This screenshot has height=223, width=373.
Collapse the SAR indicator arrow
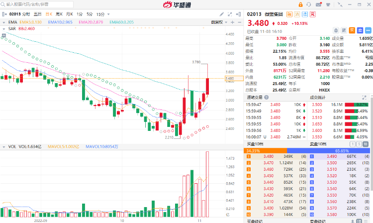click(x=4, y=29)
